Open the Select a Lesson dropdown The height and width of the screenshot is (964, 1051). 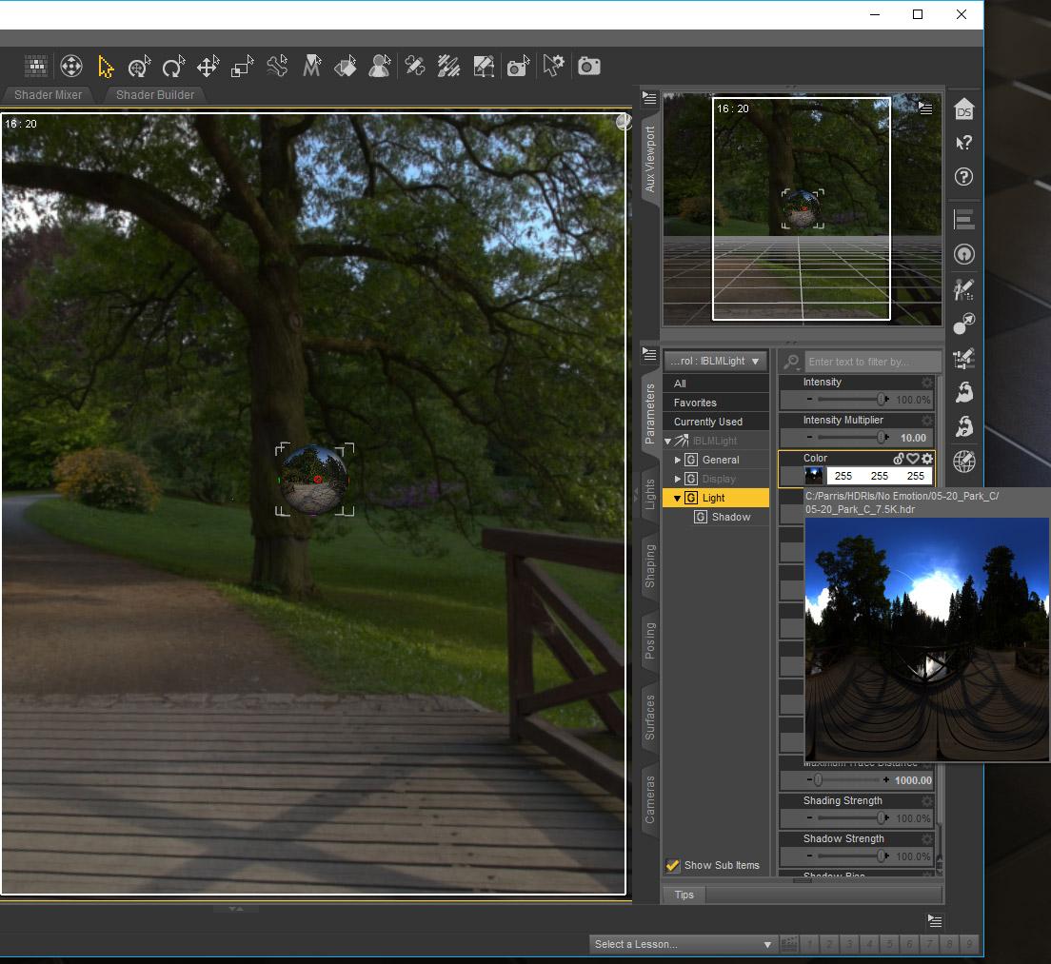[x=683, y=944]
